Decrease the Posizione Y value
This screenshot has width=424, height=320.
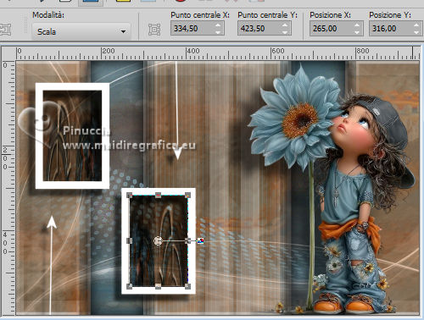pos(416,32)
